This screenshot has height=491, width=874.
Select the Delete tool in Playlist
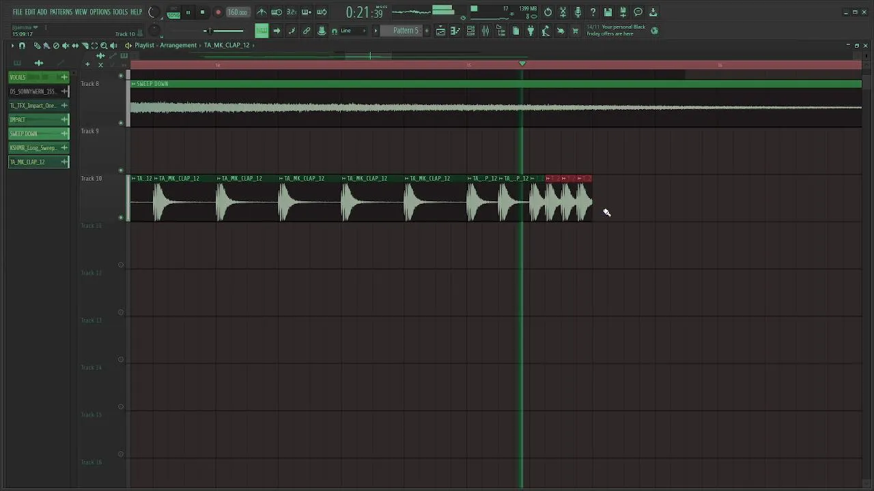[56, 46]
